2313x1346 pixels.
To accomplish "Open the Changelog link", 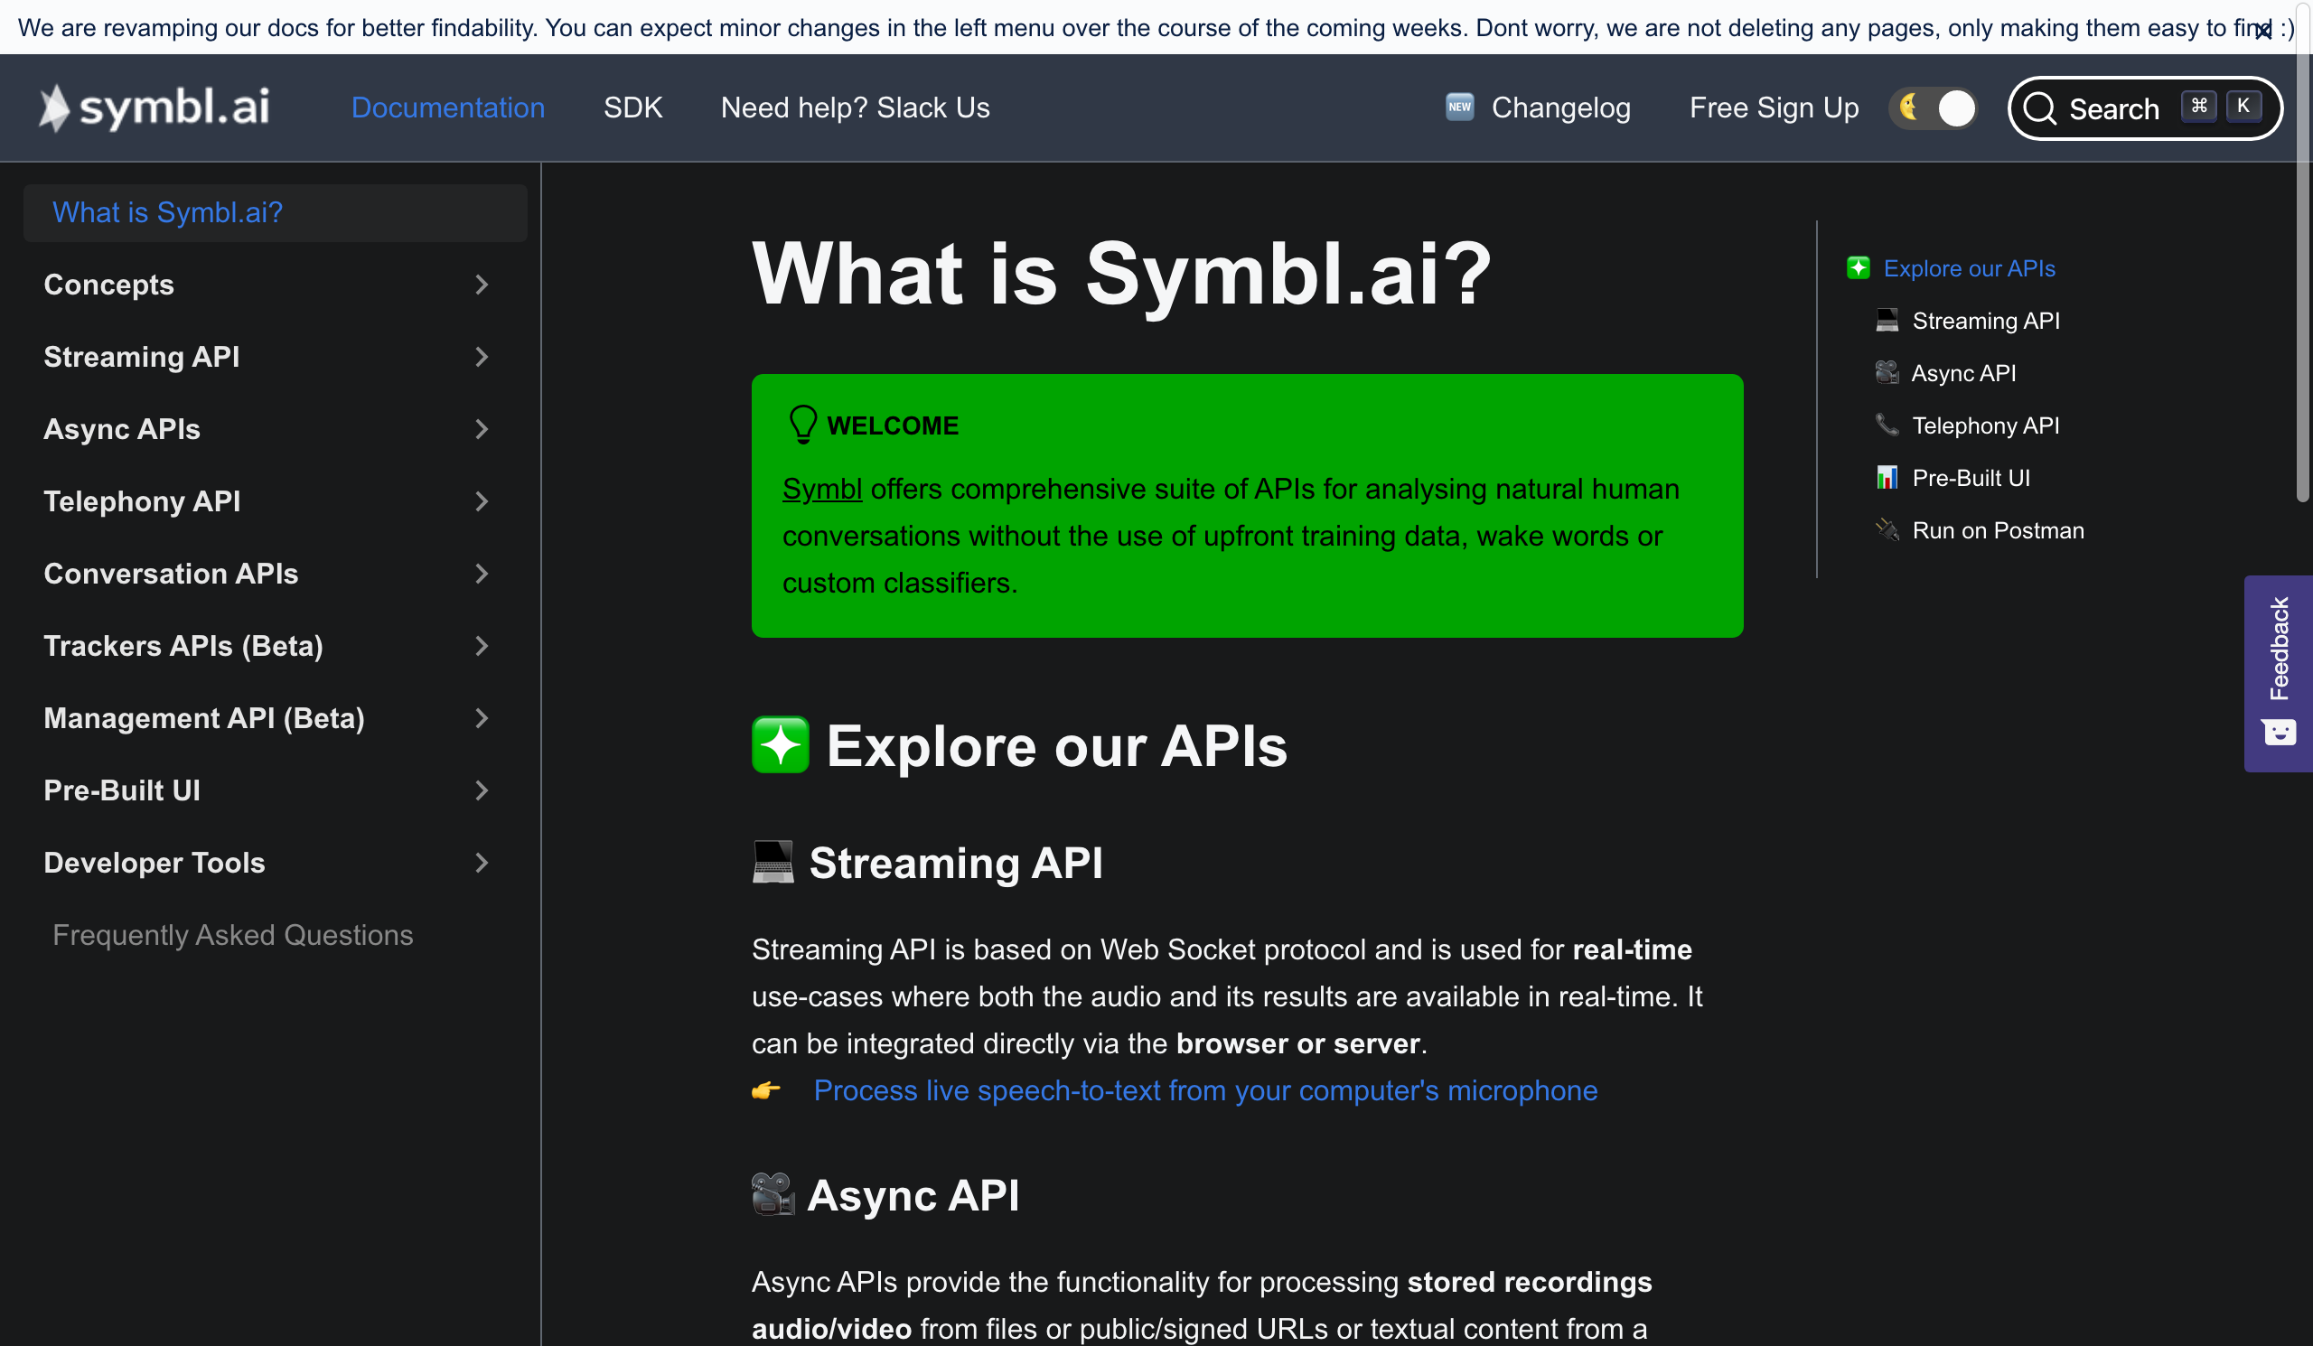I will pos(1560,107).
